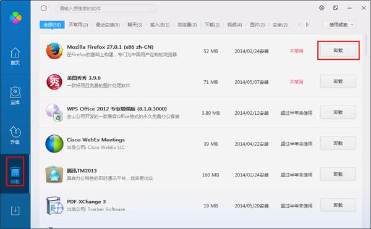
Task: Click the 2014/05/20 install date
Action: [x=252, y=206]
